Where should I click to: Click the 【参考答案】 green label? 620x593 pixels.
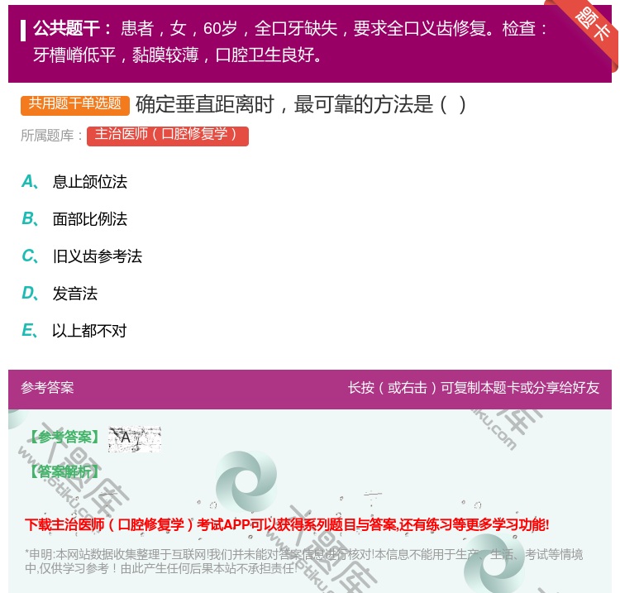pyautogui.click(x=64, y=438)
